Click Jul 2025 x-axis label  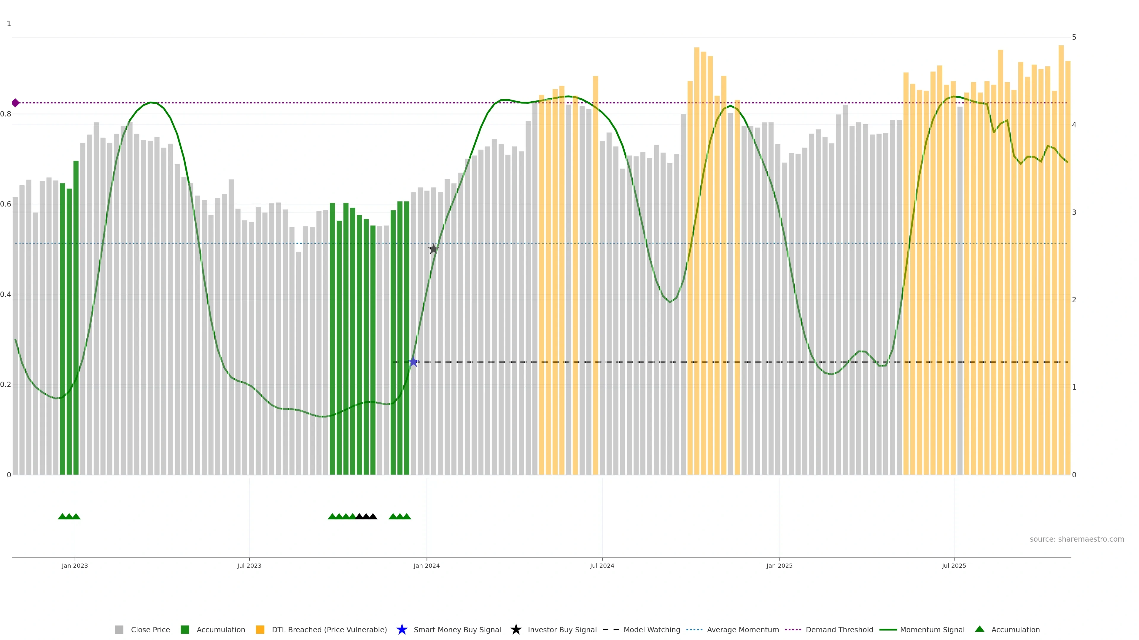click(954, 565)
